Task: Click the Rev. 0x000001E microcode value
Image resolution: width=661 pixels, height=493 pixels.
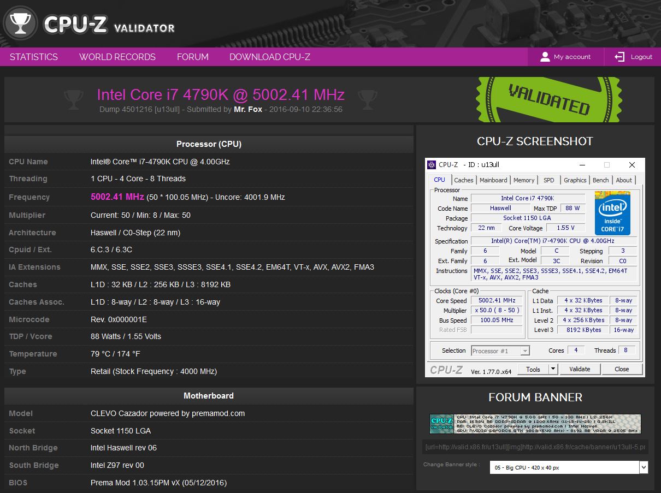Action: (x=119, y=319)
